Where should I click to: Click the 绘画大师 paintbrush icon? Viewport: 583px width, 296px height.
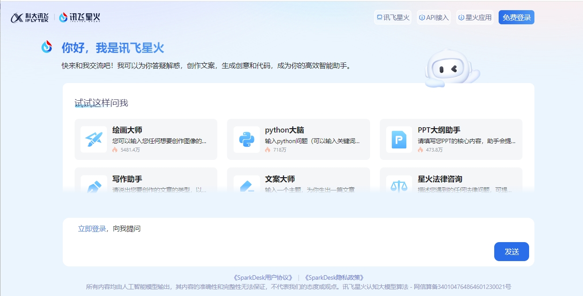click(x=94, y=139)
